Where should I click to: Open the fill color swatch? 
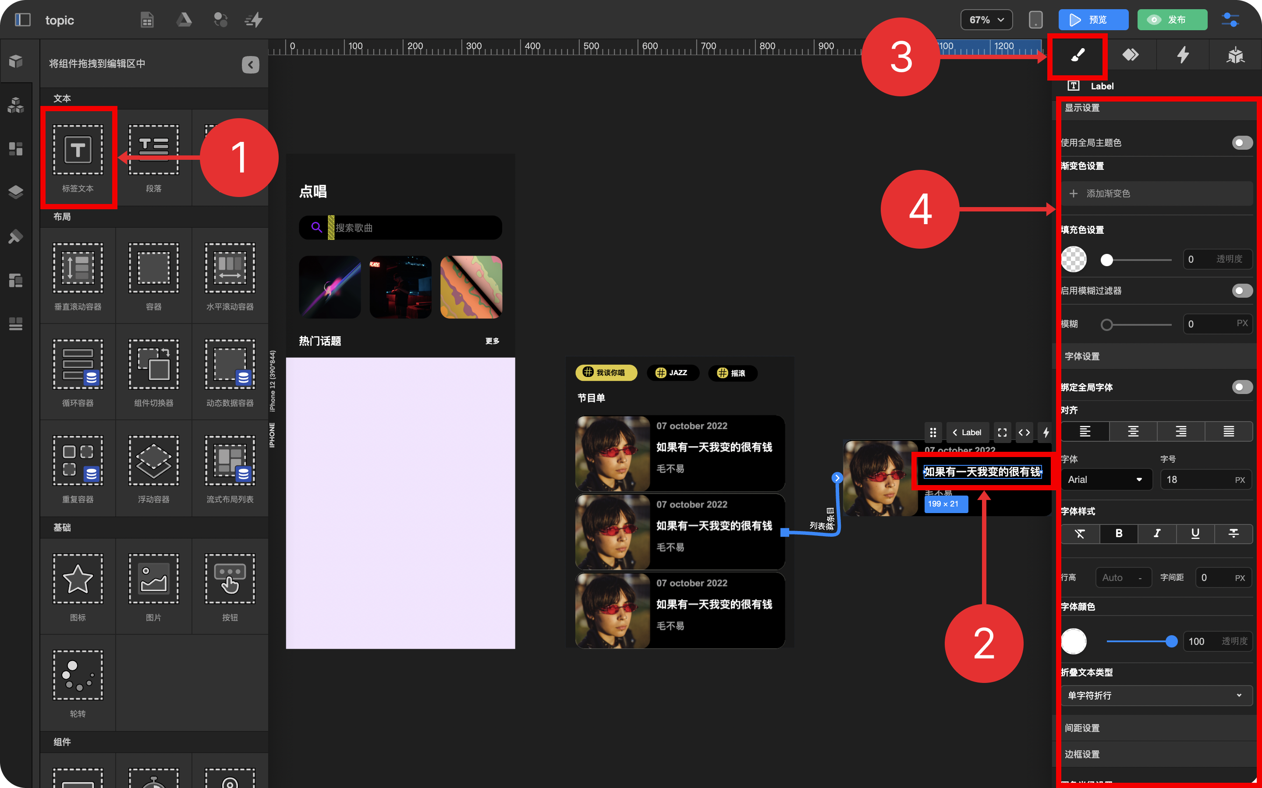point(1074,259)
